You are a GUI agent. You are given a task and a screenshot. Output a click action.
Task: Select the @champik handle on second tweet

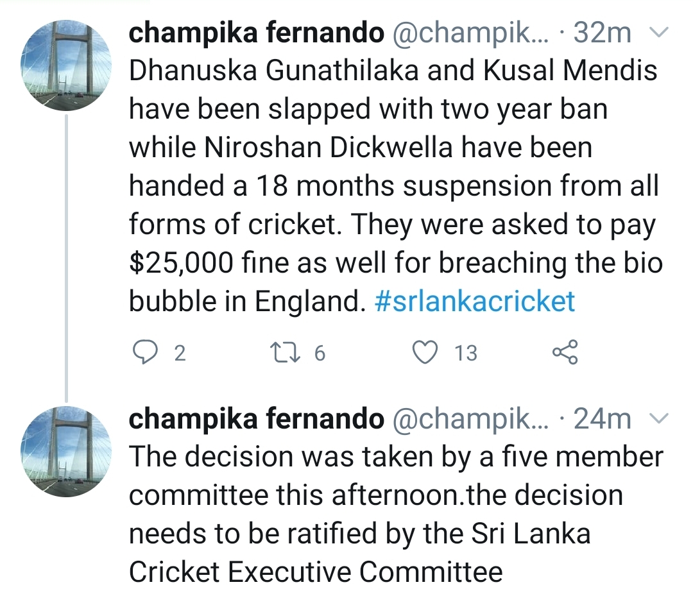(470, 420)
